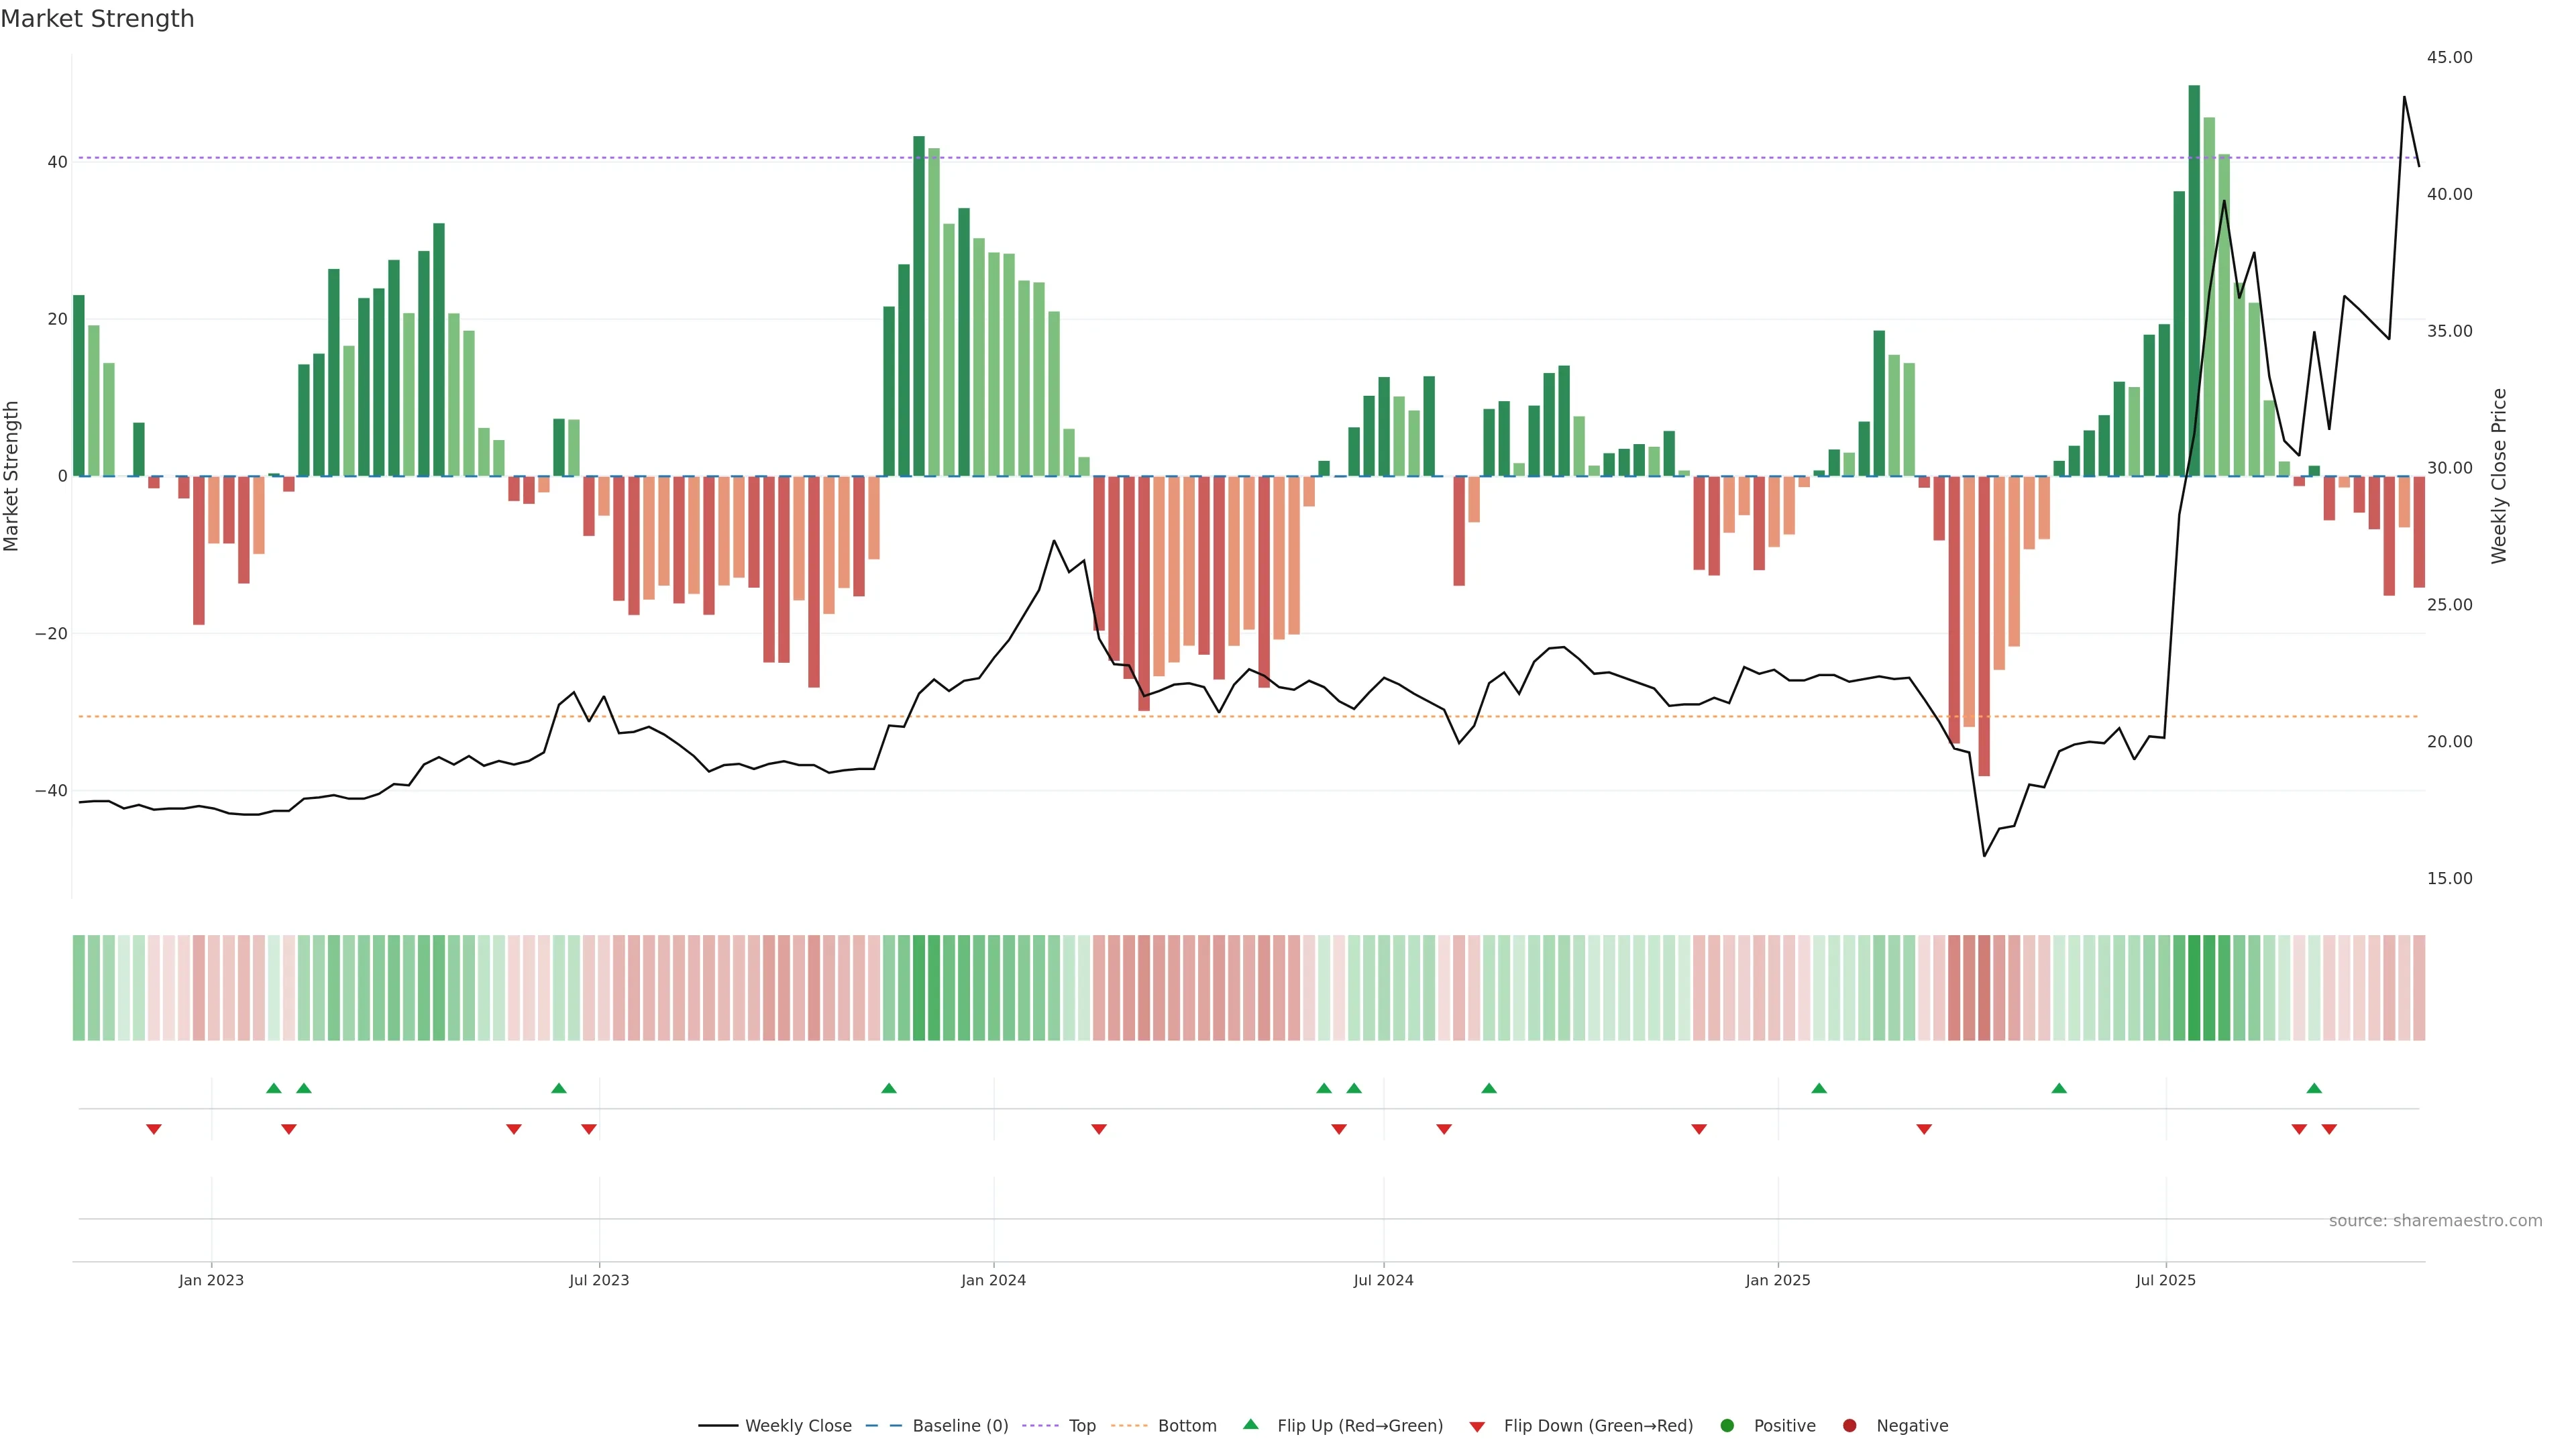
Task: Click the flip-up marker before Jan 2024
Action: pos(889,1088)
